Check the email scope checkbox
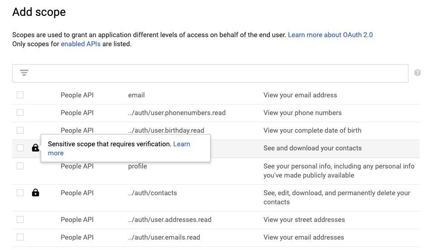This screenshot has height=250, width=432. pyautogui.click(x=20, y=95)
